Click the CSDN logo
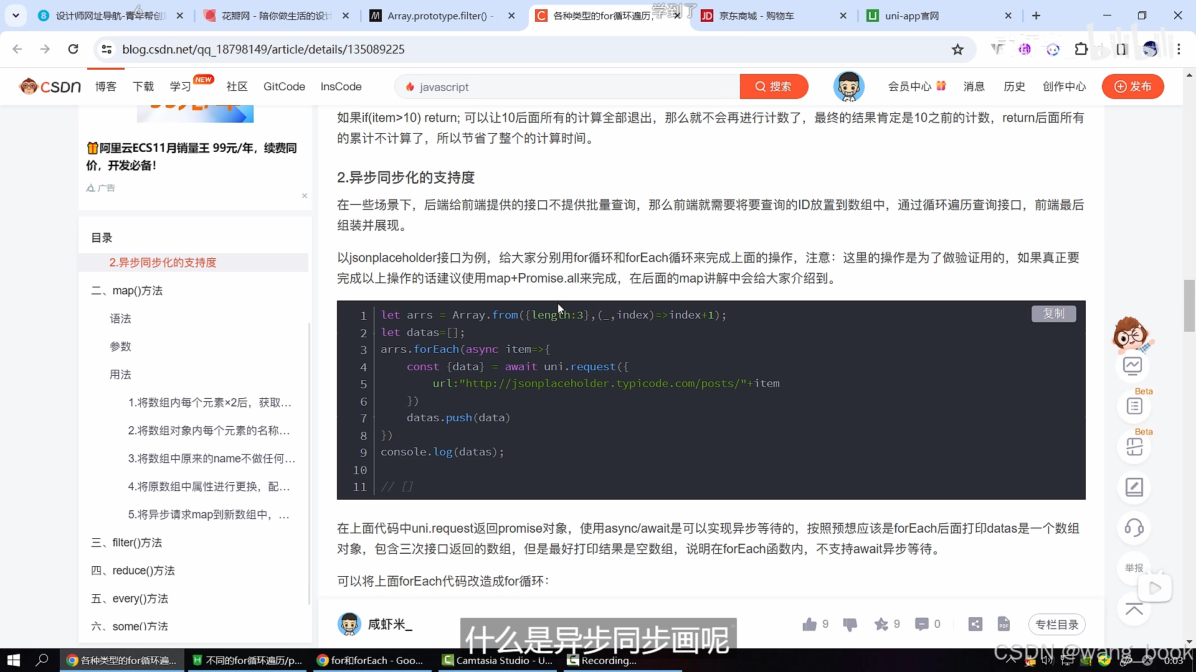The image size is (1196, 672). [50, 86]
